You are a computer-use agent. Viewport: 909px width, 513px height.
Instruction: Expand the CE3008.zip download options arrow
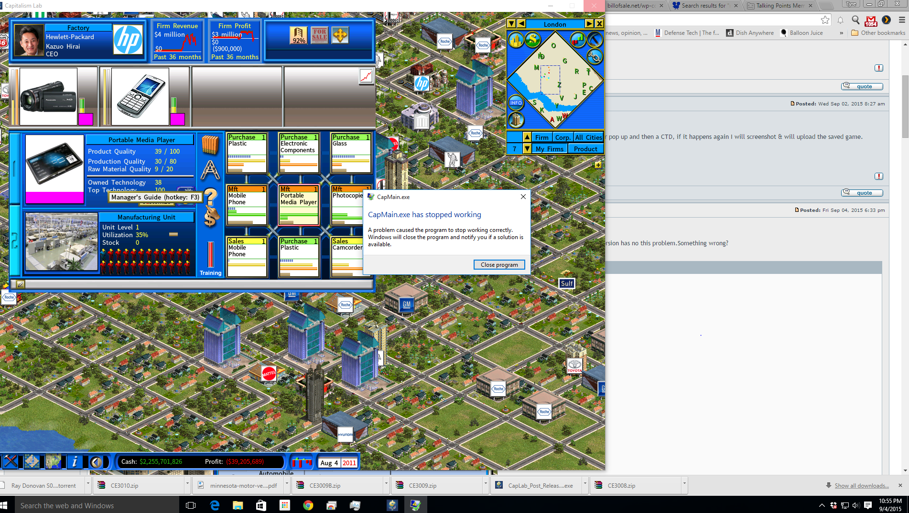684,485
